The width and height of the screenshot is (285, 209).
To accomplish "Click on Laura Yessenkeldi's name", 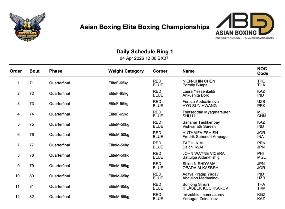I will (x=199, y=91).
